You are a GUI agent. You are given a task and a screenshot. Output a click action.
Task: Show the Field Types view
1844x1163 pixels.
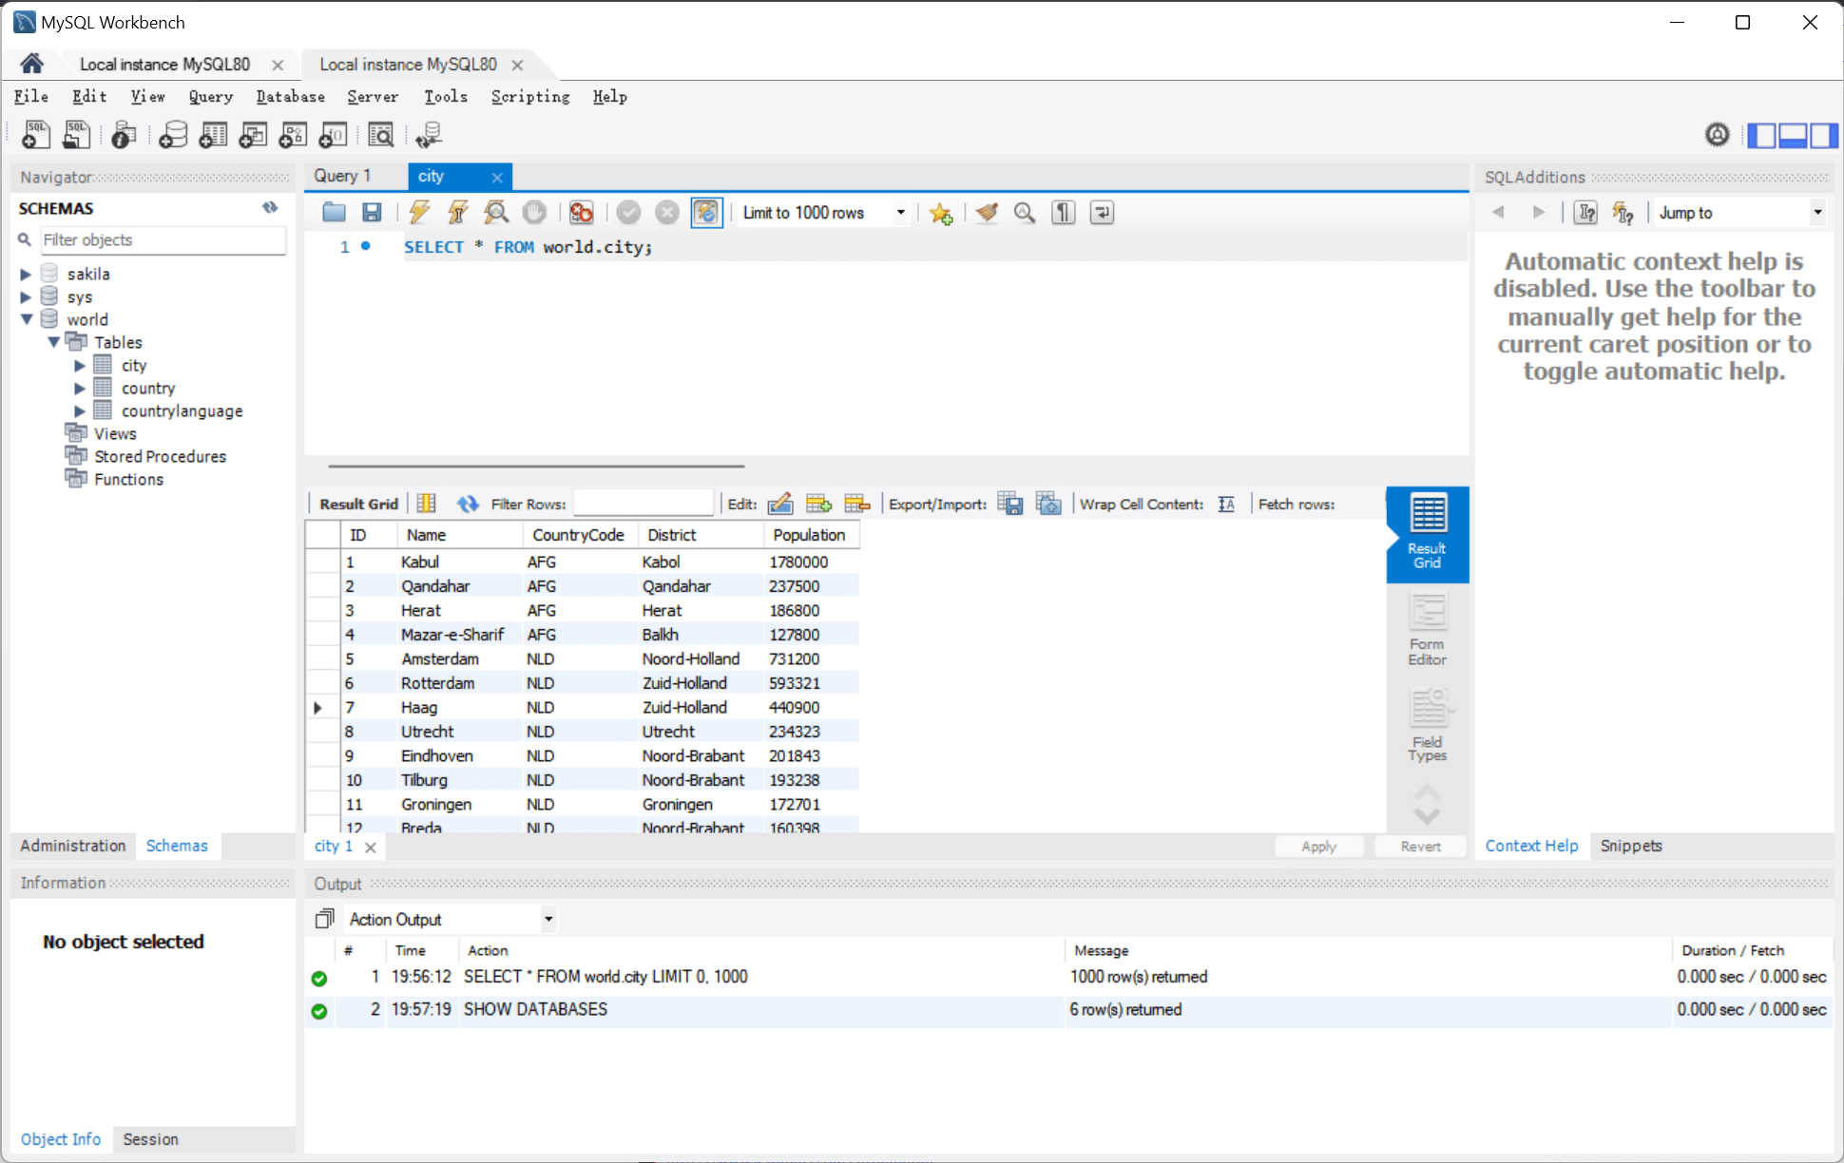[1428, 726]
